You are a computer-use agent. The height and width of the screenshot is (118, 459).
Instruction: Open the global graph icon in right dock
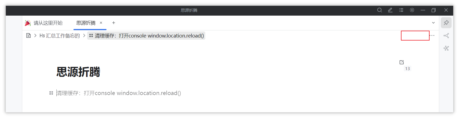pos(446,48)
